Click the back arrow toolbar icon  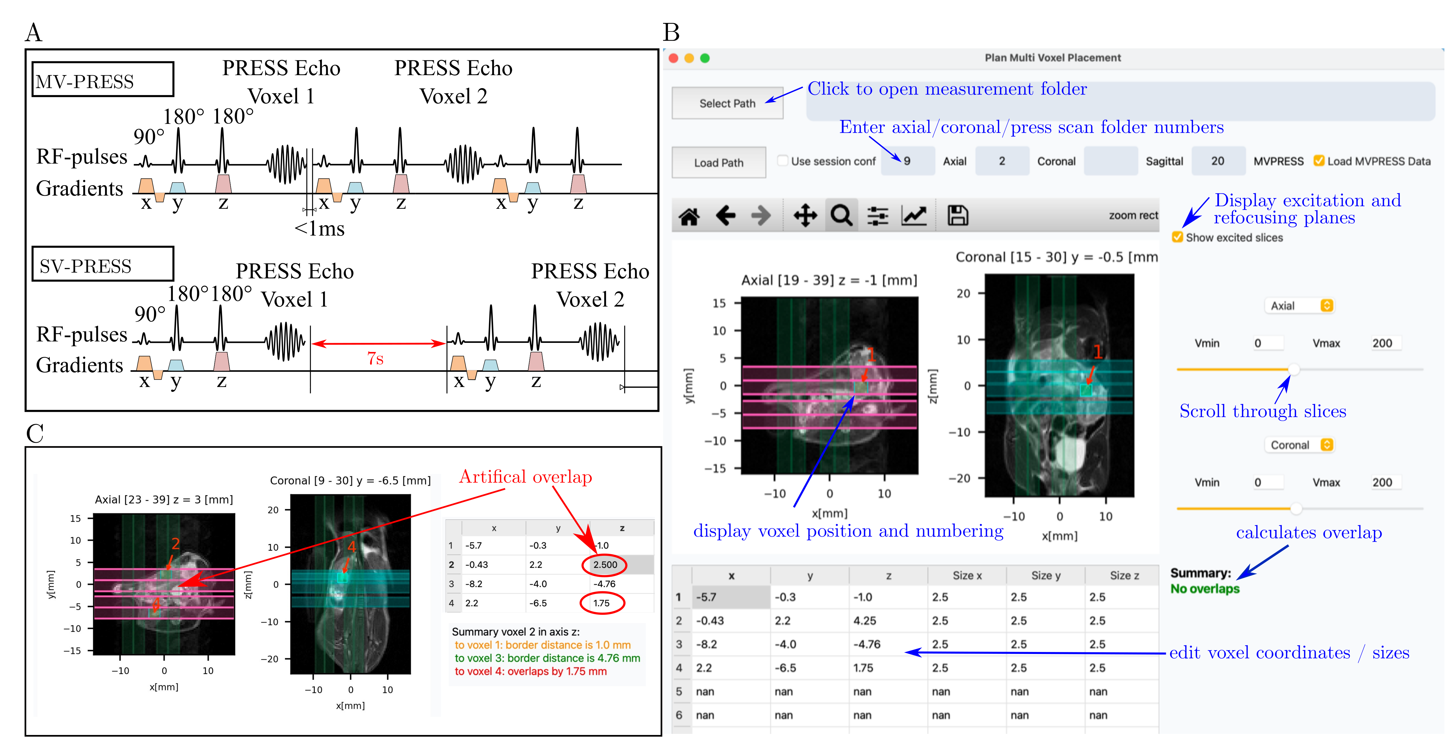(x=726, y=215)
